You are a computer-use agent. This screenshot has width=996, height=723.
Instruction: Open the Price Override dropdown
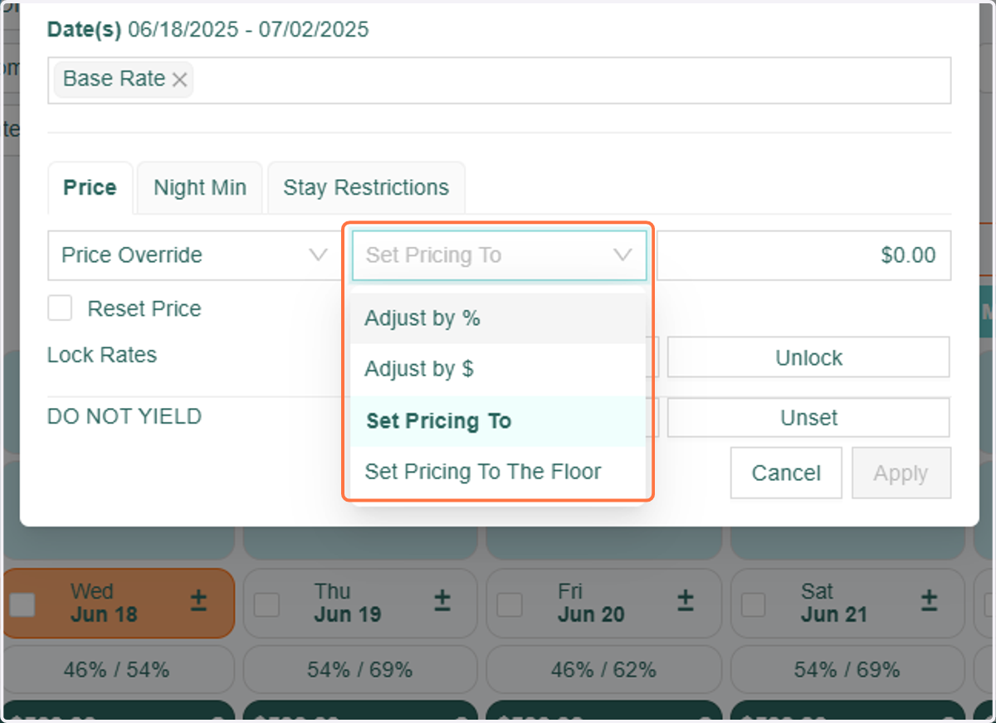(x=194, y=255)
